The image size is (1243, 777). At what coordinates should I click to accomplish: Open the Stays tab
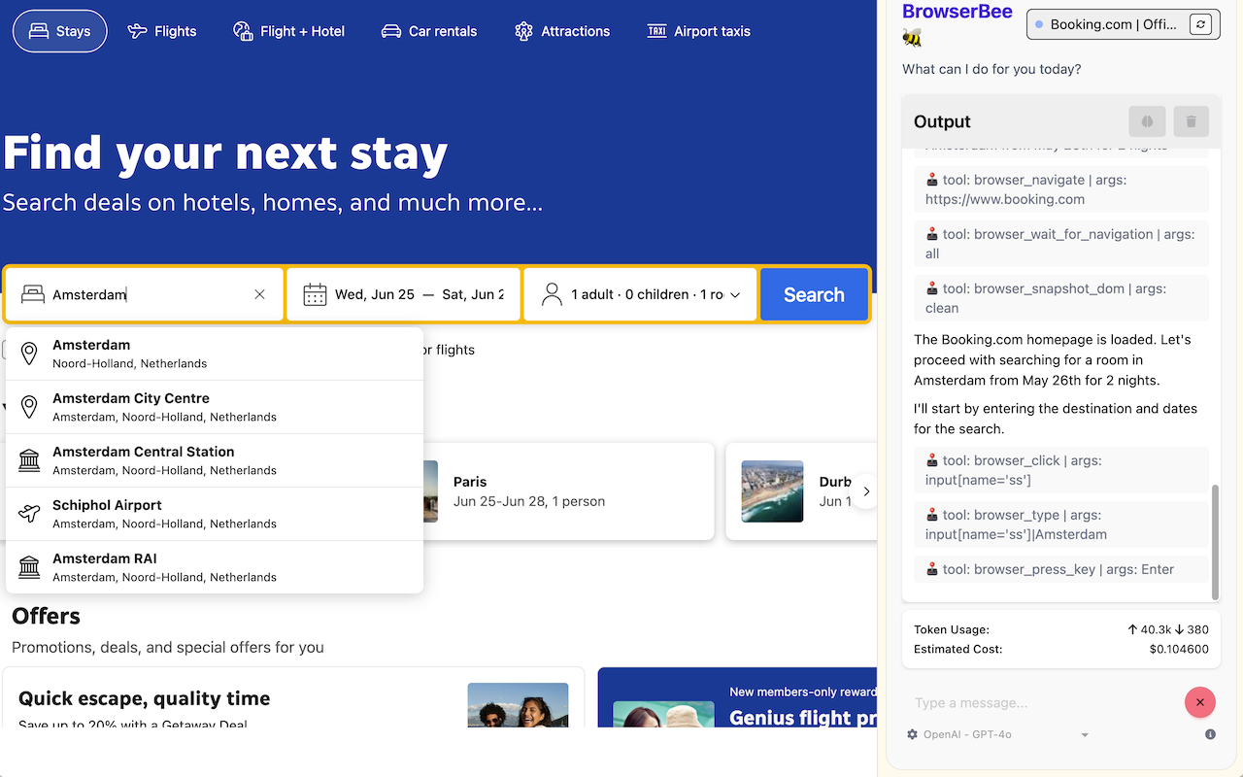(60, 31)
